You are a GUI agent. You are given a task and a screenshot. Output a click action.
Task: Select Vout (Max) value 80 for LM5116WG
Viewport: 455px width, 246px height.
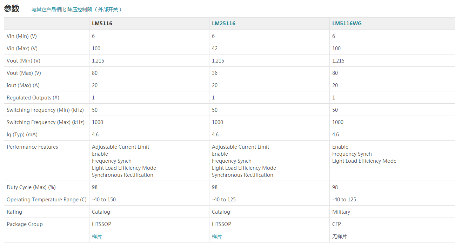(335, 73)
